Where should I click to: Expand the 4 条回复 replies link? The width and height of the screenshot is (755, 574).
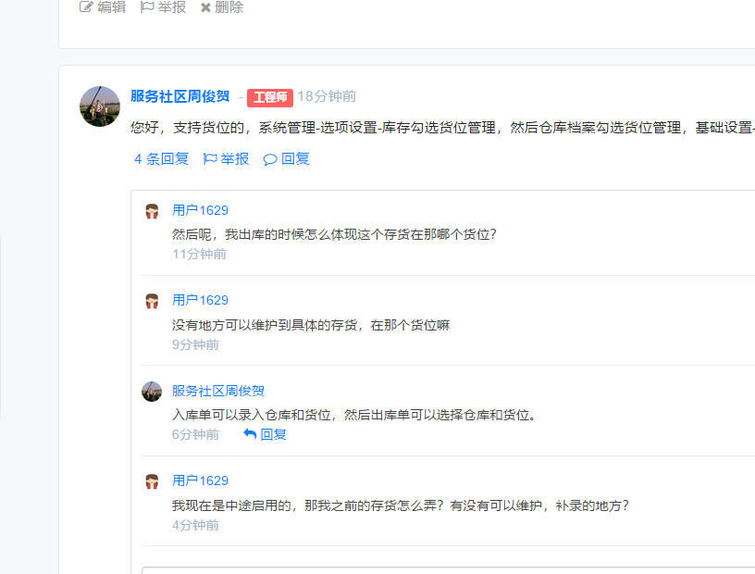click(x=161, y=158)
